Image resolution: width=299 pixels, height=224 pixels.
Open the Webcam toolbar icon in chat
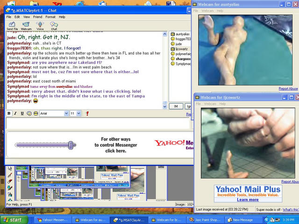(x=26, y=26)
